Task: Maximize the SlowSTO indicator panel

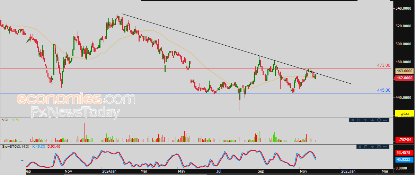Action: 366,146
